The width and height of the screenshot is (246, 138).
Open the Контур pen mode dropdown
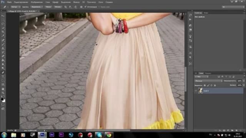click(15, 7)
